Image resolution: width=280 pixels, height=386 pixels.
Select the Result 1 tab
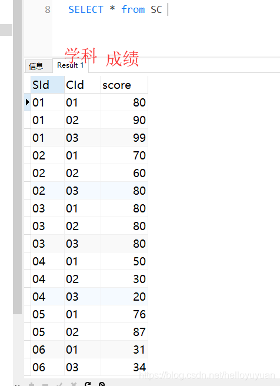(71, 65)
